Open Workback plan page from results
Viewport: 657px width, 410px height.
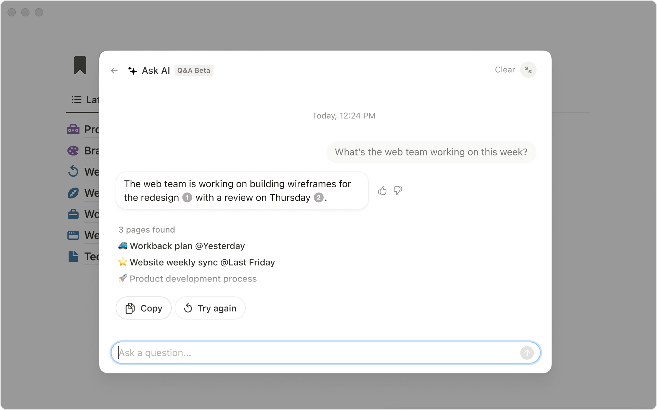181,246
